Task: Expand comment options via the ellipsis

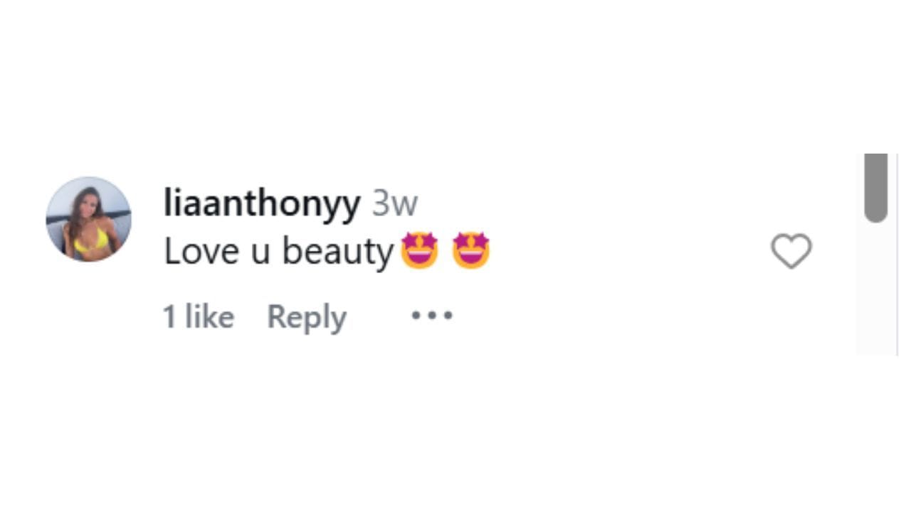Action: [432, 315]
